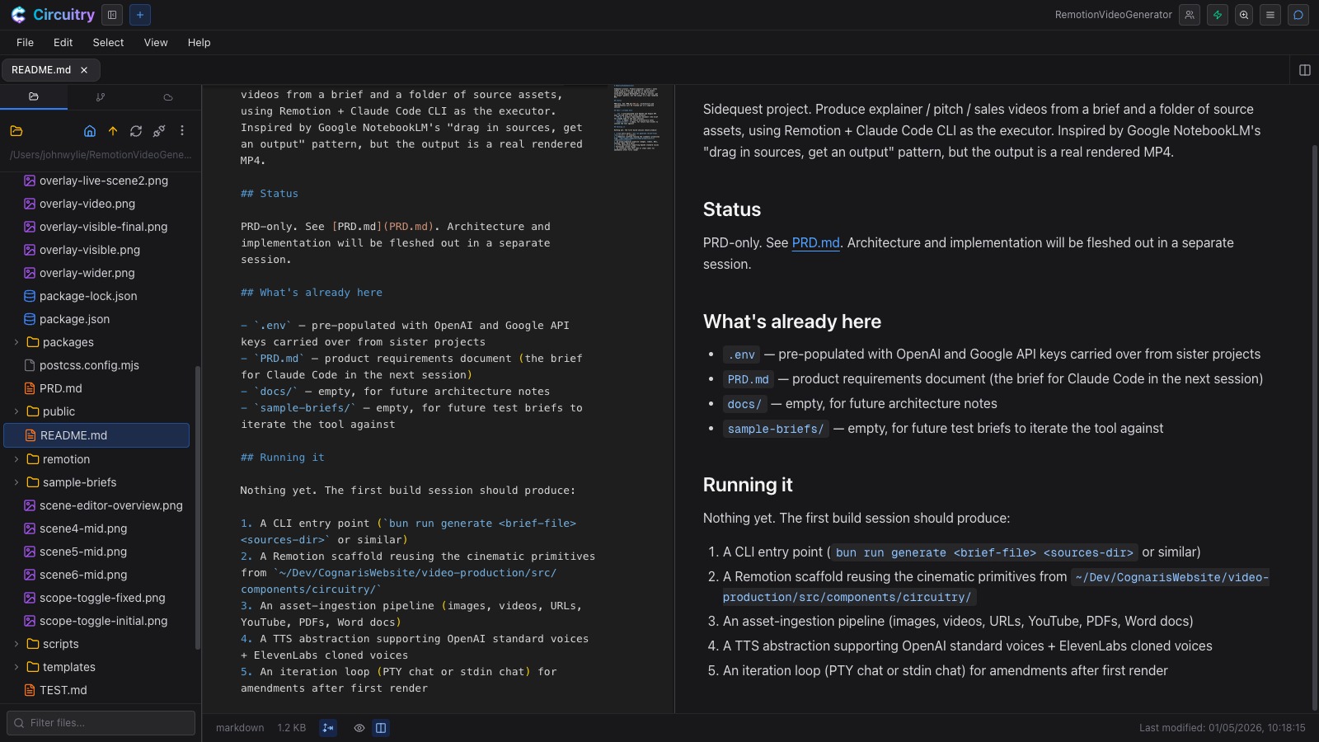Expand the remotion folder
This screenshot has width=1319, height=742.
click(16, 459)
